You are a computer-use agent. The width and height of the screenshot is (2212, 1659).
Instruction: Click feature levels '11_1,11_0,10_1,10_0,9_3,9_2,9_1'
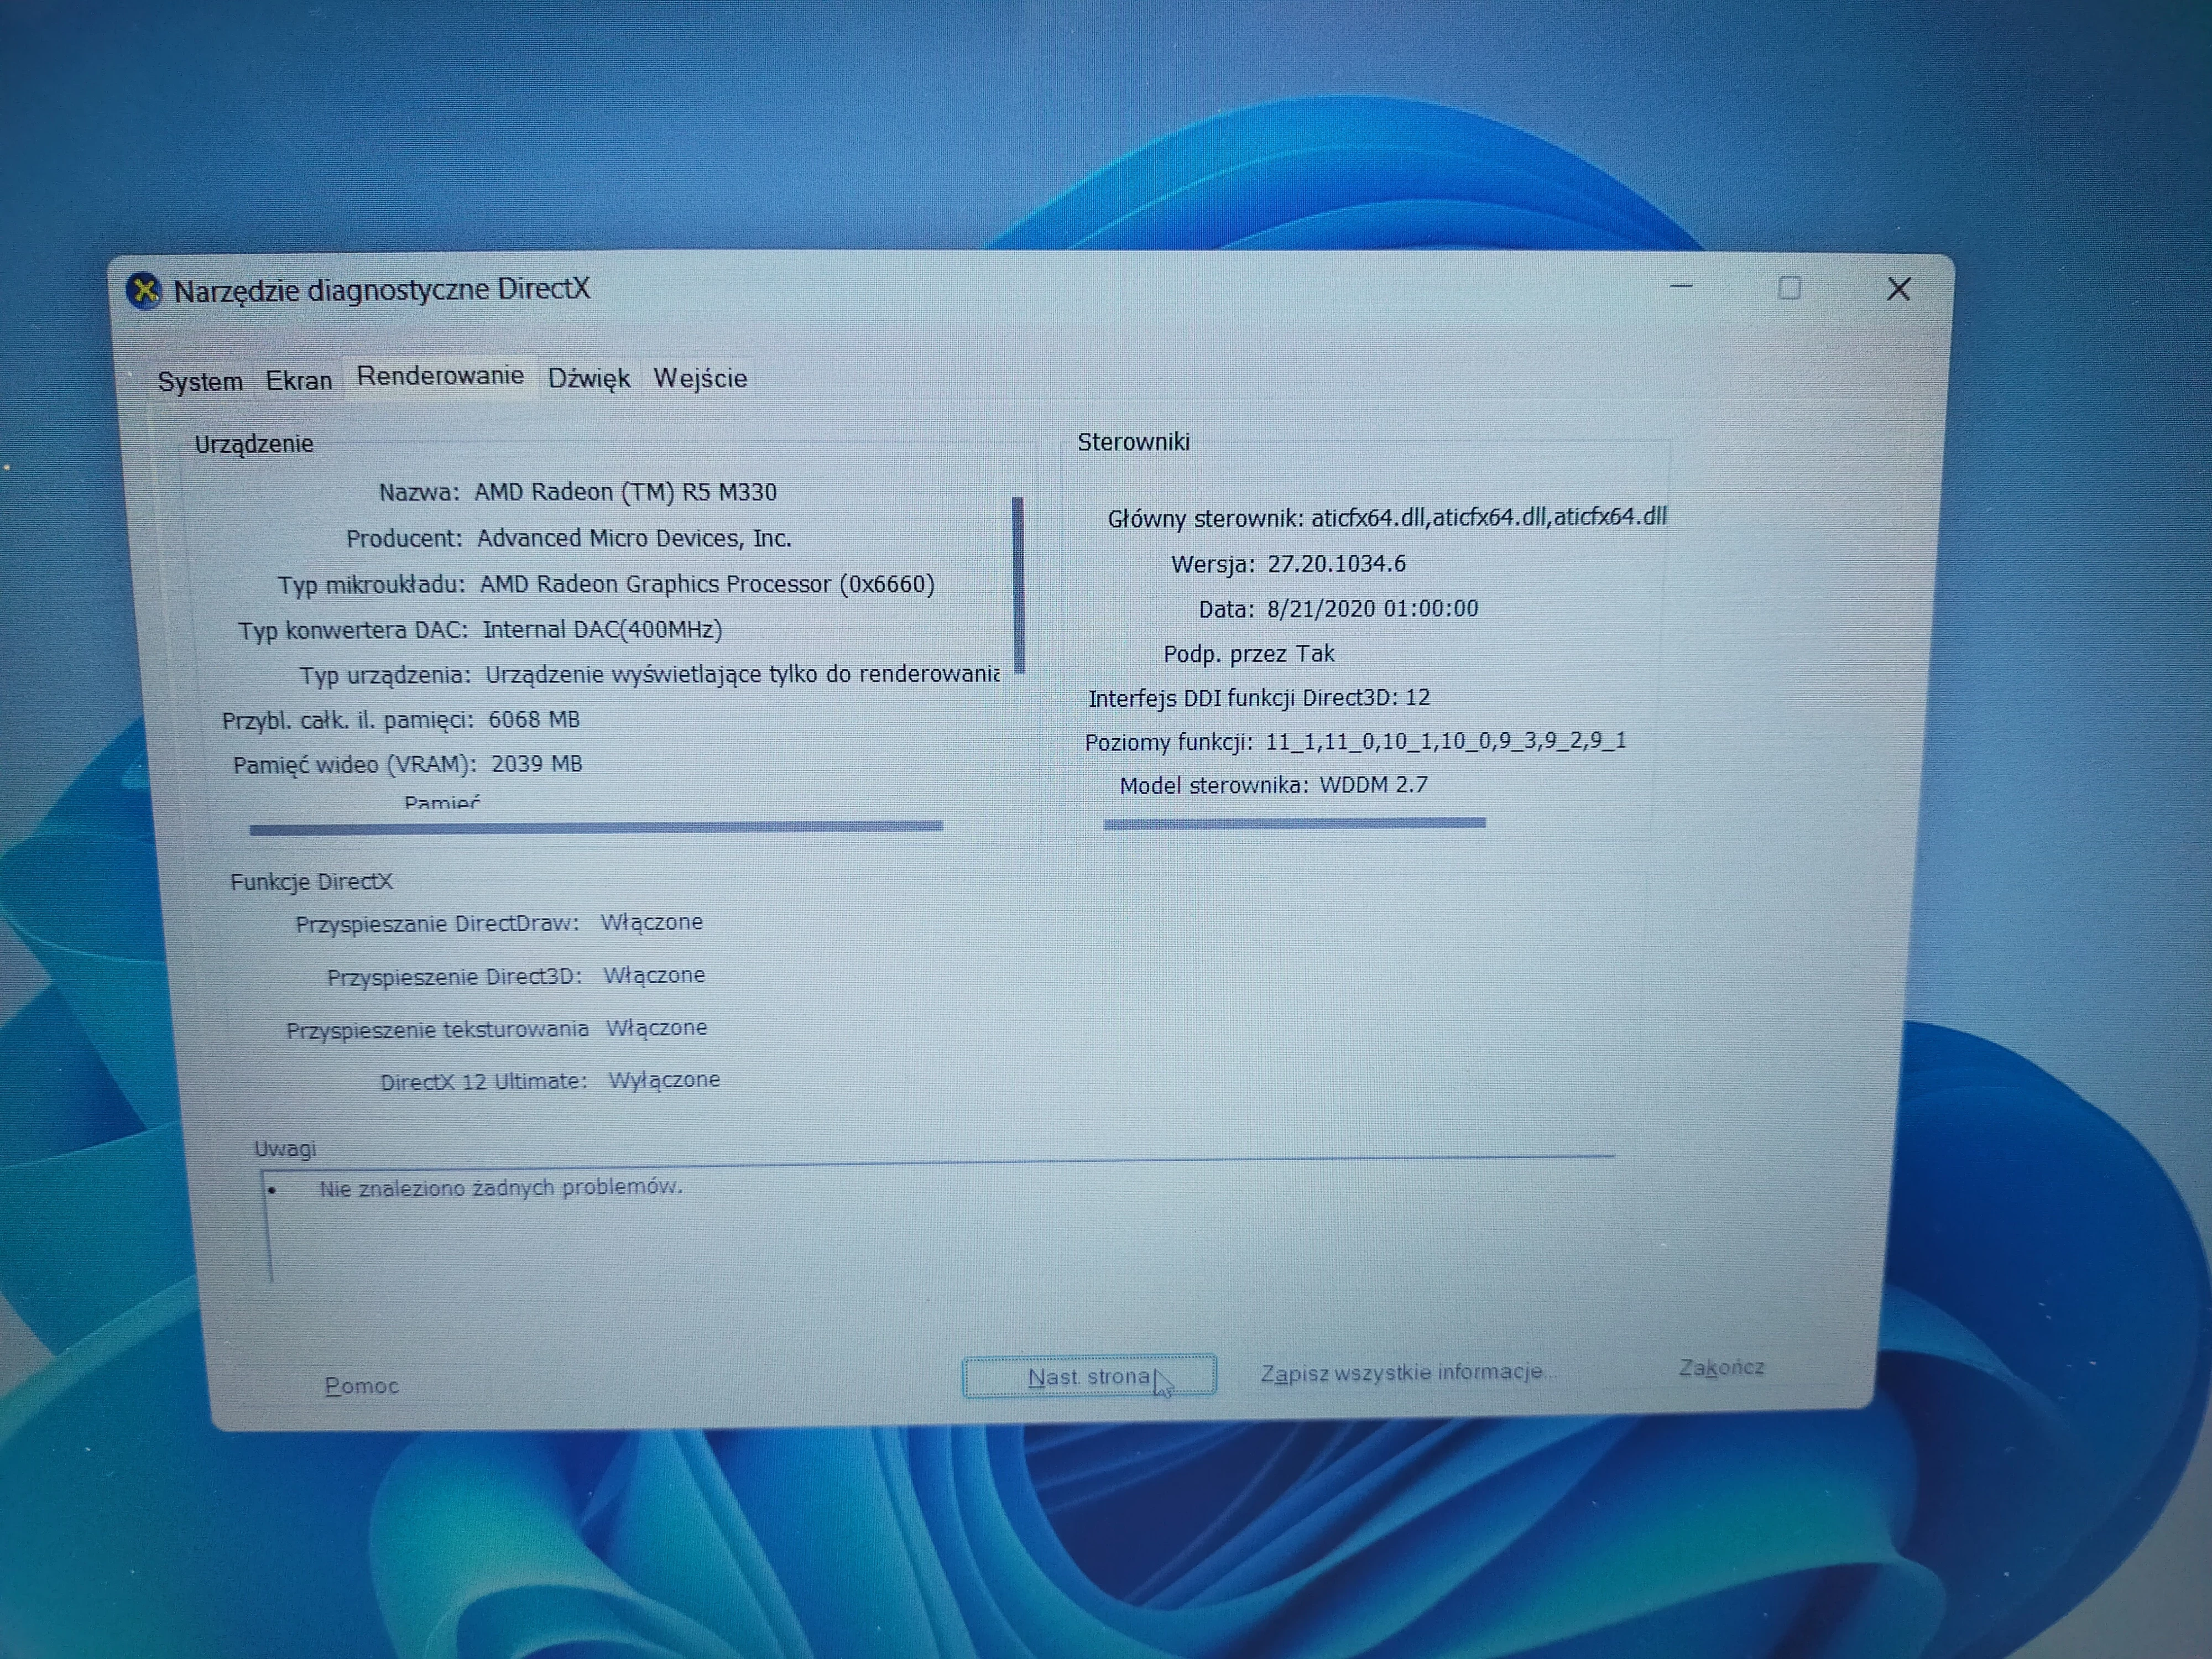pyautogui.click(x=1445, y=741)
